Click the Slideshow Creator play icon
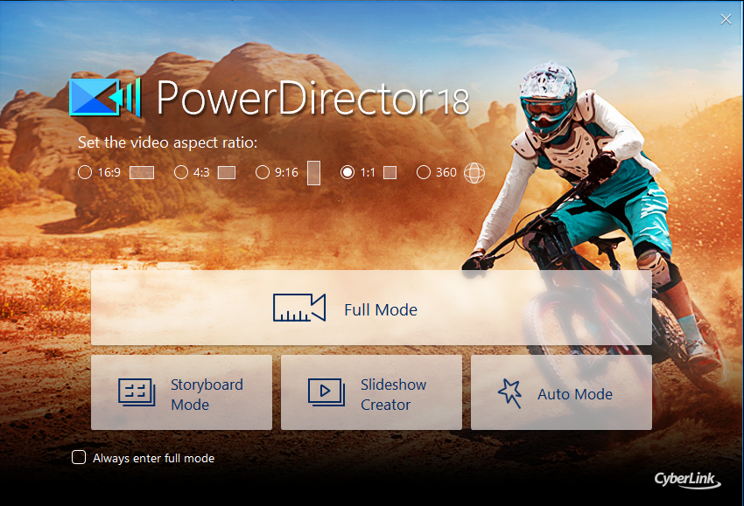Image resolution: width=744 pixels, height=506 pixels. tap(326, 392)
